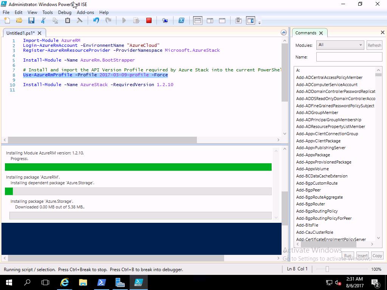The image size is (387, 290).
Task: Click the script editor horizontal scrollbar
Action: pos(102,140)
